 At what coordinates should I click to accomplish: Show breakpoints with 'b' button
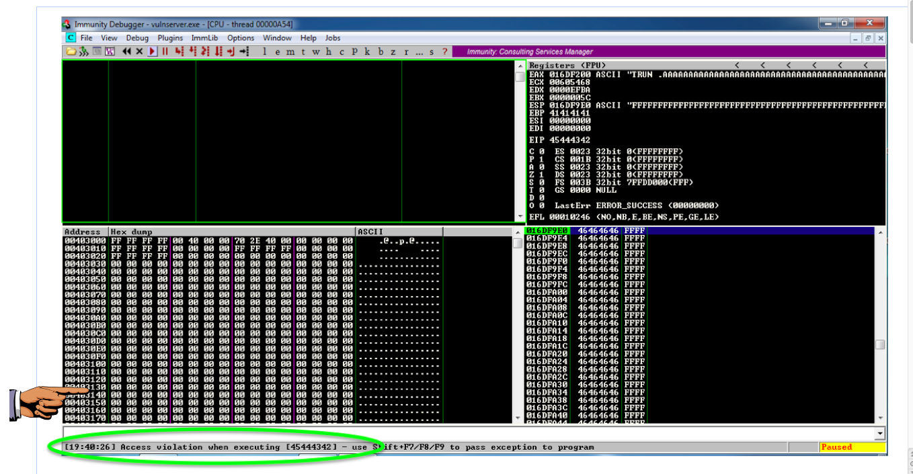click(381, 52)
